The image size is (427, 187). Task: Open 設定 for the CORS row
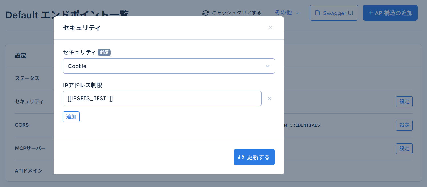click(x=404, y=125)
